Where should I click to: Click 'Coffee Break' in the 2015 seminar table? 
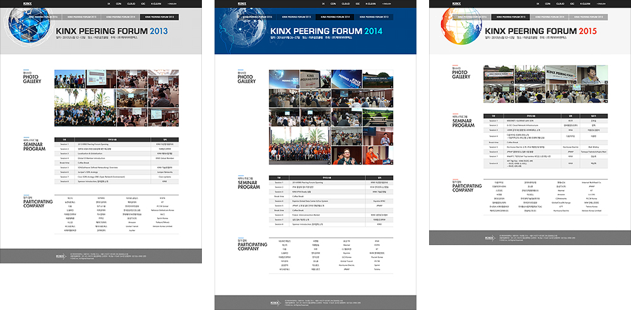click(x=512, y=142)
